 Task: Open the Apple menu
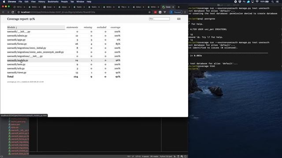[x=4, y=2]
